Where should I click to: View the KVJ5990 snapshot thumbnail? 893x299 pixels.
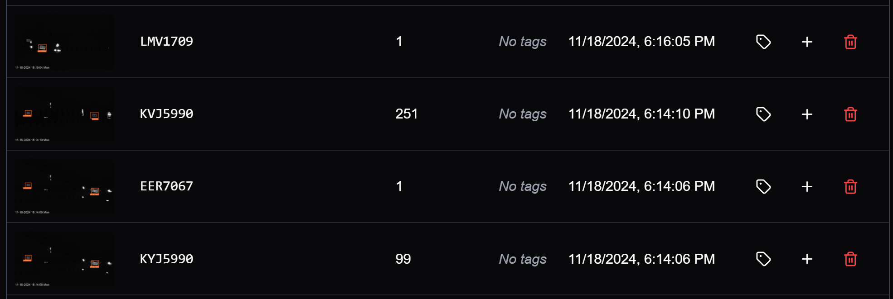[x=64, y=114]
